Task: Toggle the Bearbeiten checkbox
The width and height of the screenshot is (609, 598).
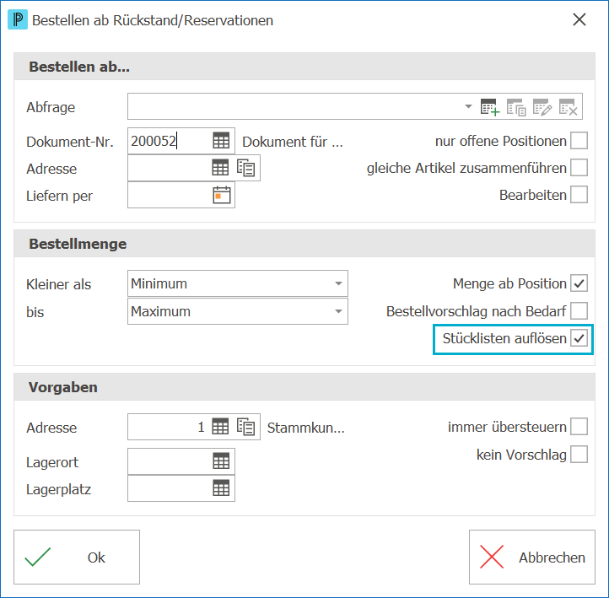Action: (x=579, y=195)
